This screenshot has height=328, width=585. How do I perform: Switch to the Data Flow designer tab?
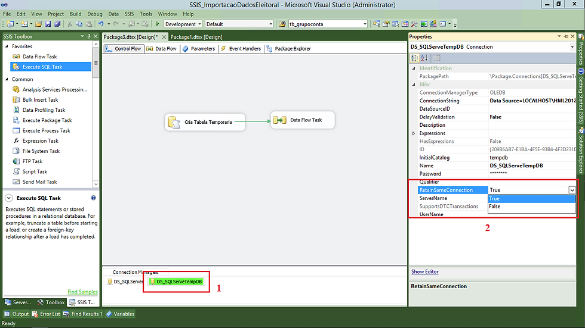(162, 49)
